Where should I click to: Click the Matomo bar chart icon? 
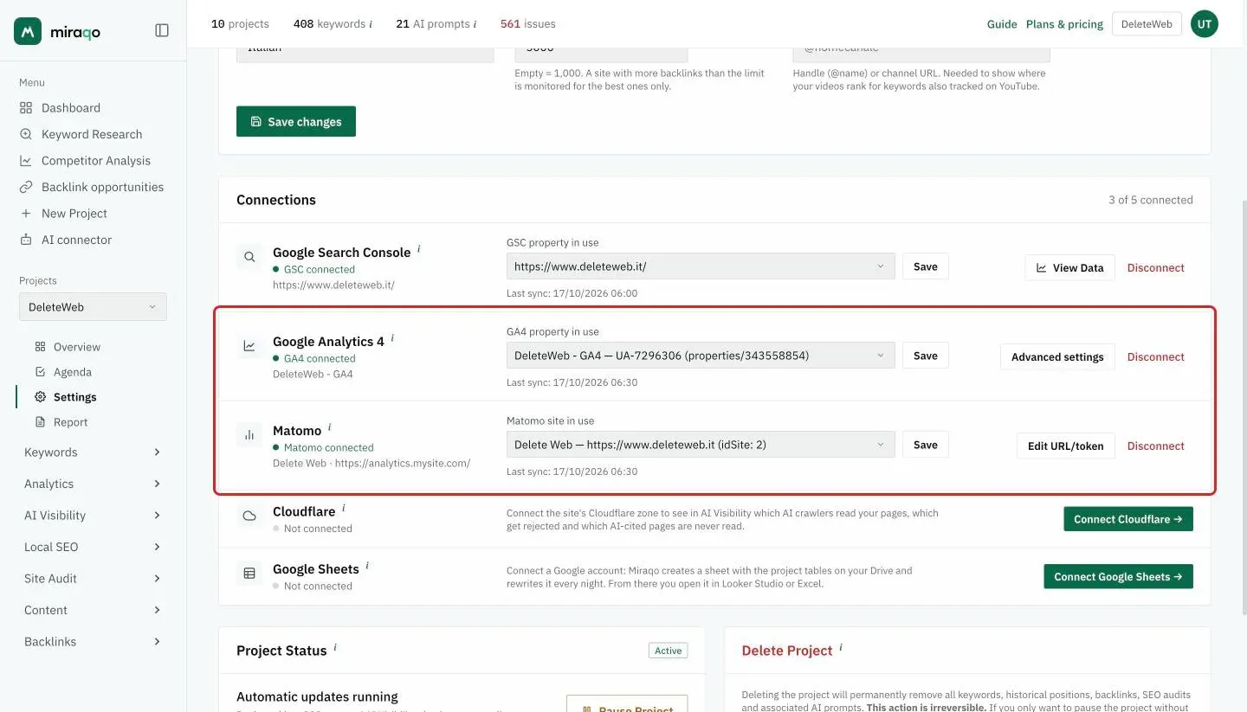tap(249, 435)
